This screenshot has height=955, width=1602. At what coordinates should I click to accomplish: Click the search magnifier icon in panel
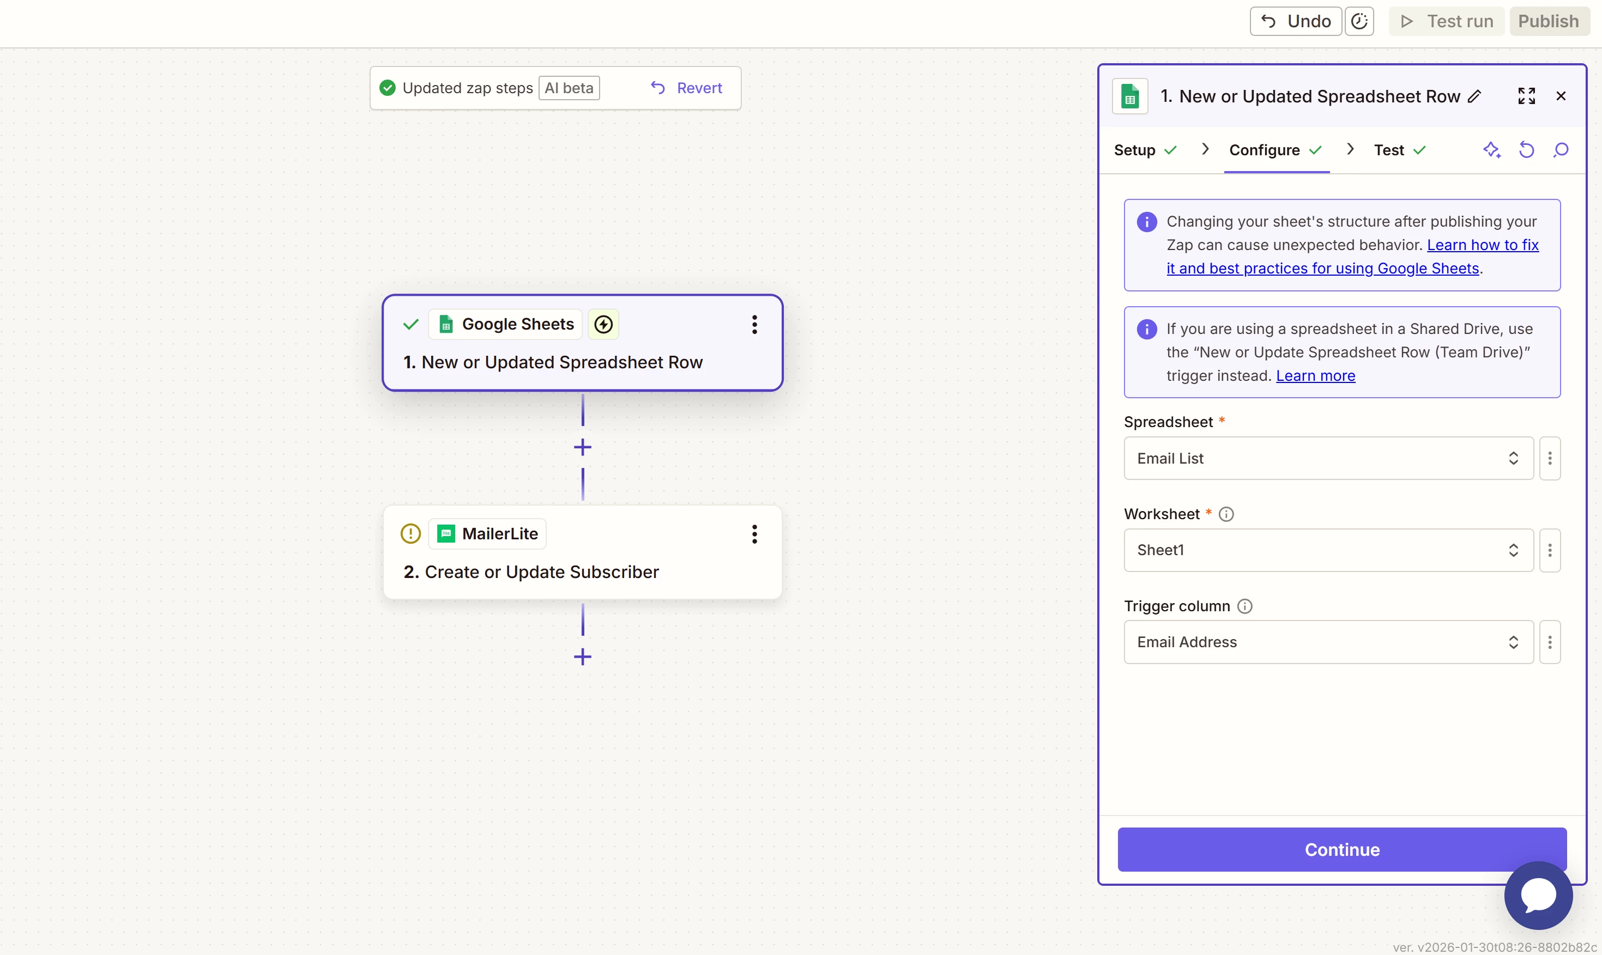(1561, 150)
